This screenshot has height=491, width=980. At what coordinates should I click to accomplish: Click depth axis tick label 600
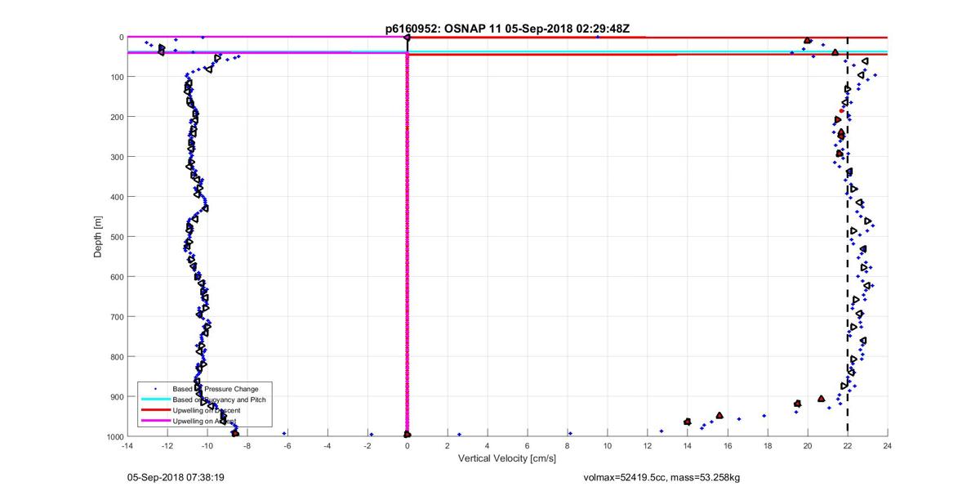(x=117, y=277)
